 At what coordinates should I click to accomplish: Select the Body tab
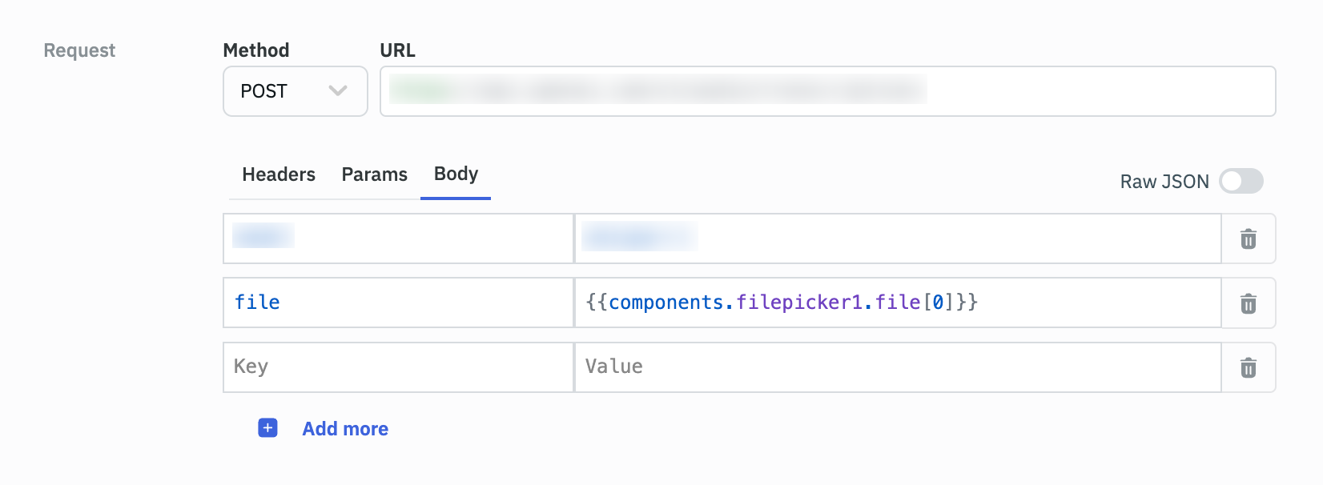[456, 174]
